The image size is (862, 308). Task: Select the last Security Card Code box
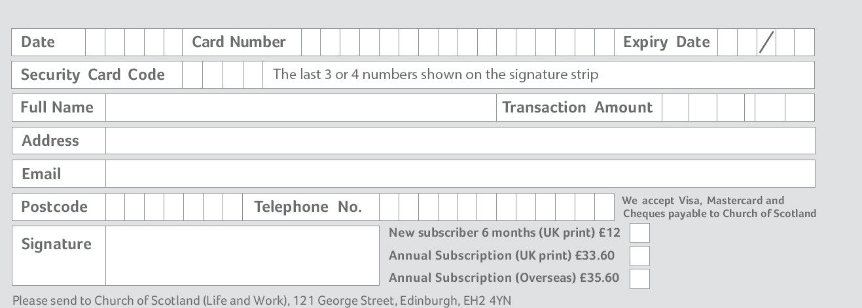pyautogui.click(x=253, y=75)
